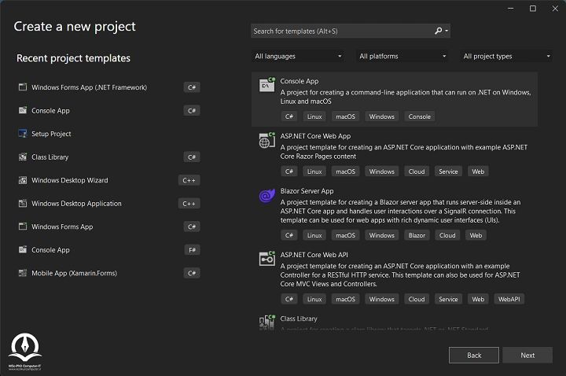Click the Console App template icon
This screenshot has height=376, width=566.
(266, 86)
